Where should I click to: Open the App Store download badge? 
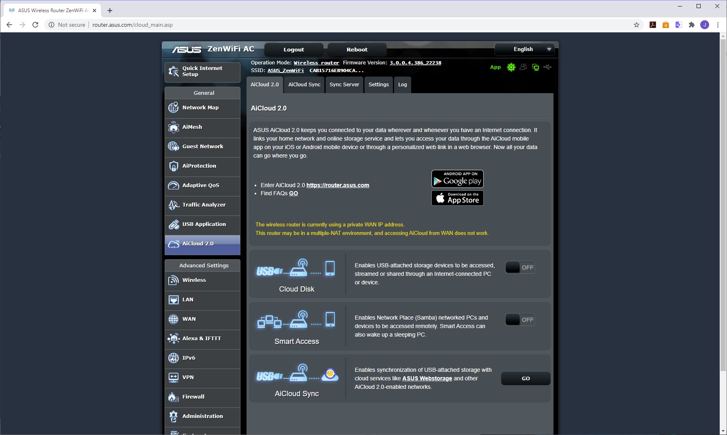(x=457, y=198)
